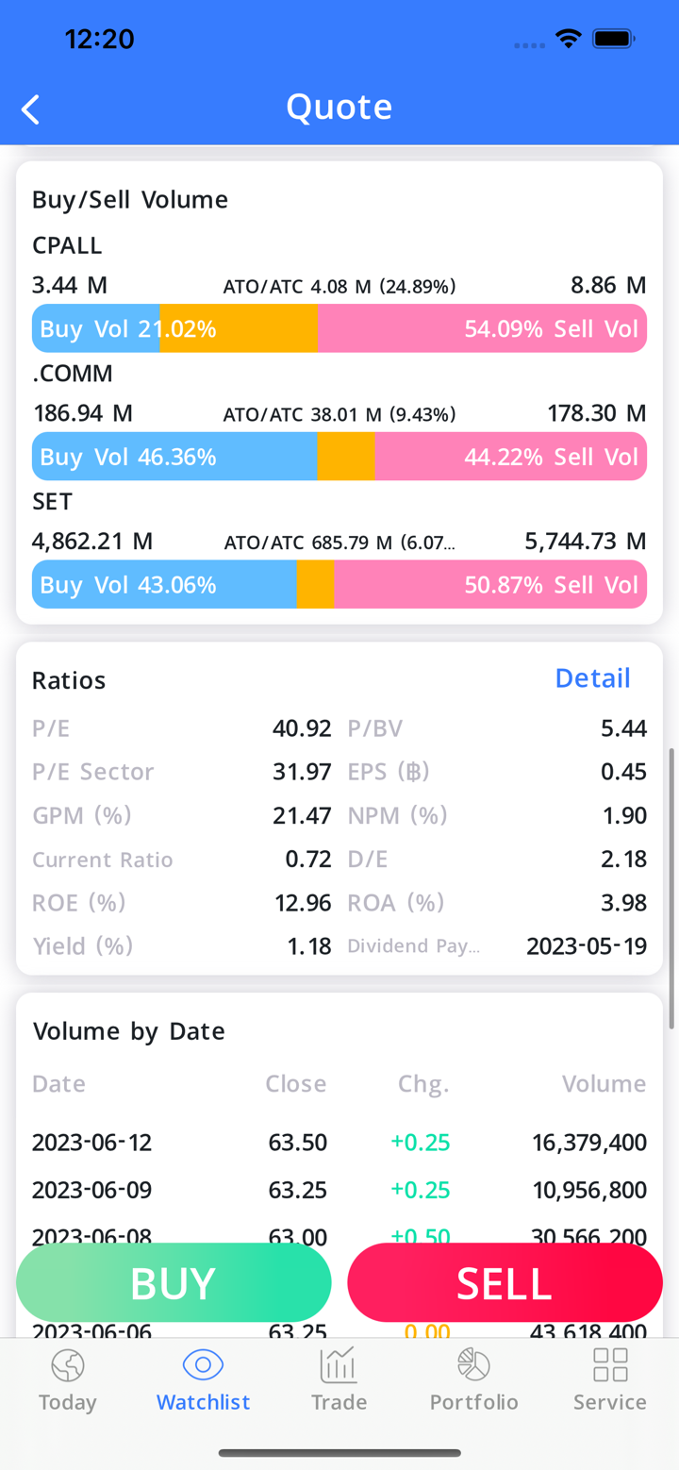
Task: Tap the back arrow icon
Action: pos(31,109)
